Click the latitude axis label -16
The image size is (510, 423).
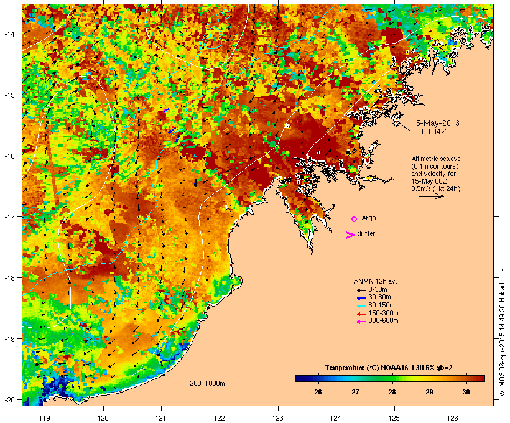[x=9, y=156]
